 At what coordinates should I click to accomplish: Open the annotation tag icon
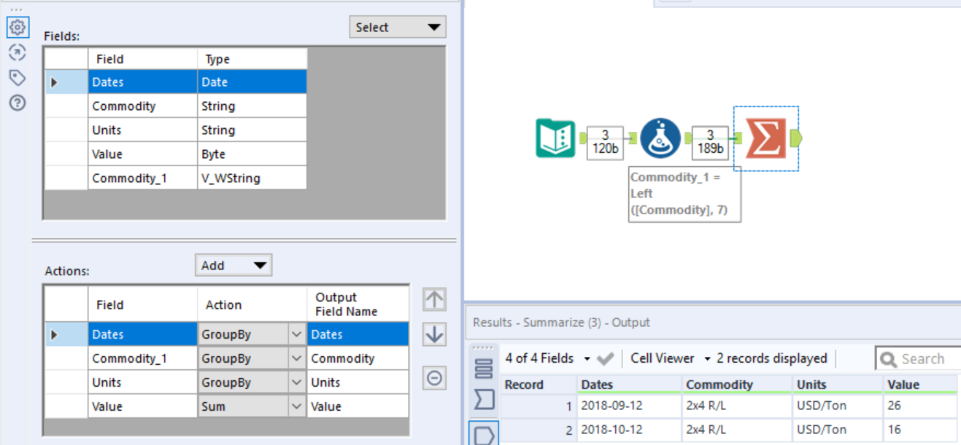(x=17, y=77)
